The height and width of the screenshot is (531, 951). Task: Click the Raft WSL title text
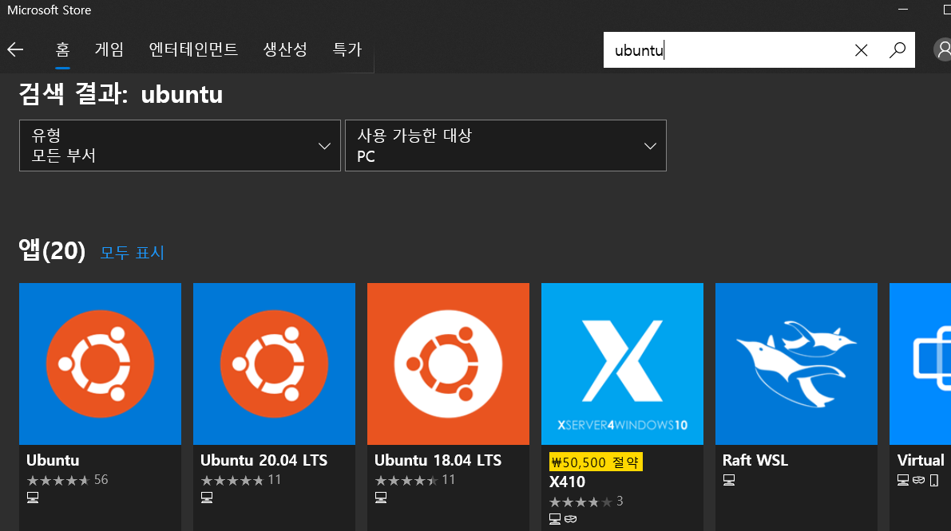[755, 460]
